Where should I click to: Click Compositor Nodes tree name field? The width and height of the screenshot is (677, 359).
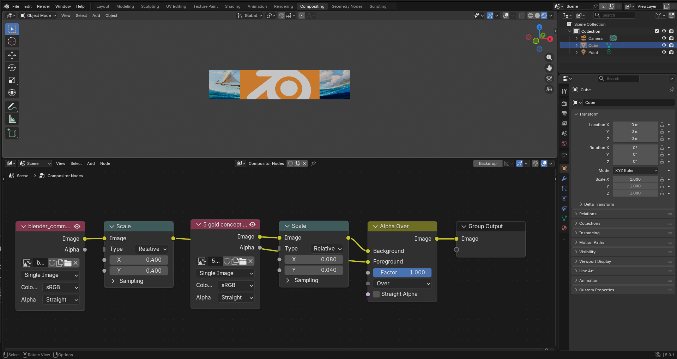(x=266, y=163)
